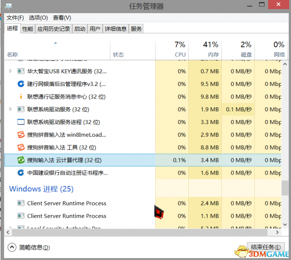Image resolution: width=291 pixels, height=260 pixels.
Task: Collapse to 简略信息 using the circled arrow icon
Action: click(x=12, y=247)
